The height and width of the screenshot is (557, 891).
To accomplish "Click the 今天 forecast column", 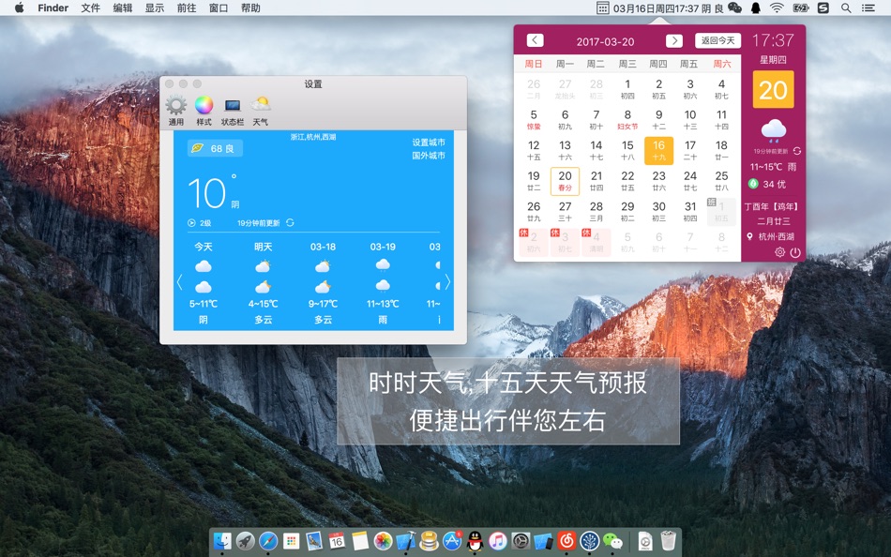I will (203, 282).
